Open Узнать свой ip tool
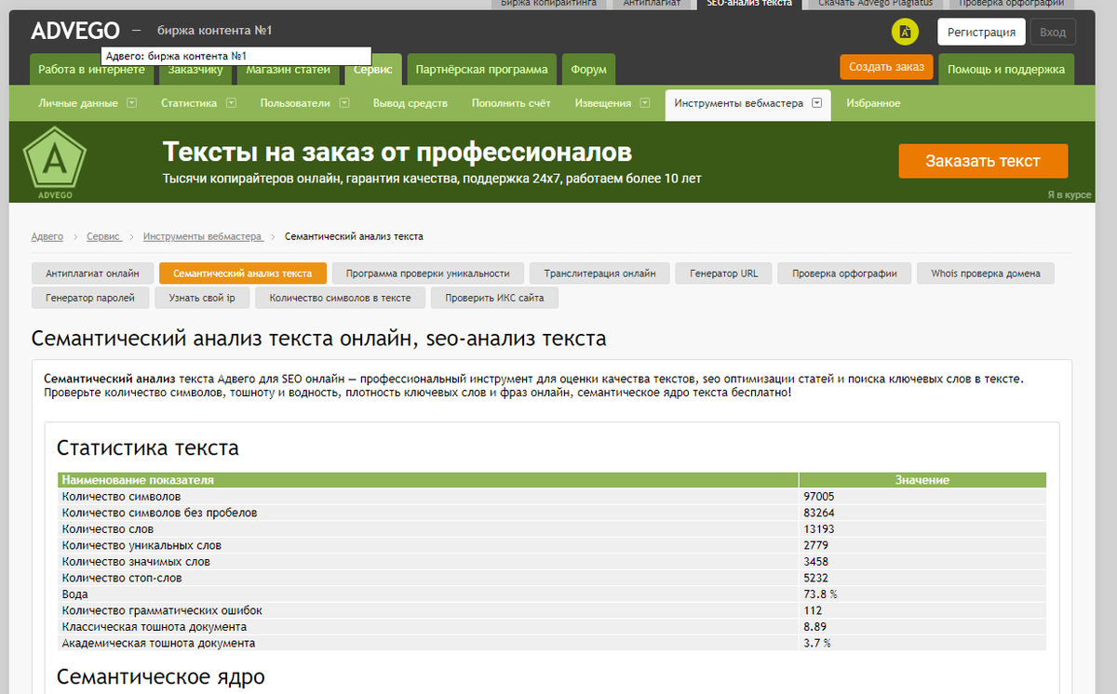 point(202,298)
